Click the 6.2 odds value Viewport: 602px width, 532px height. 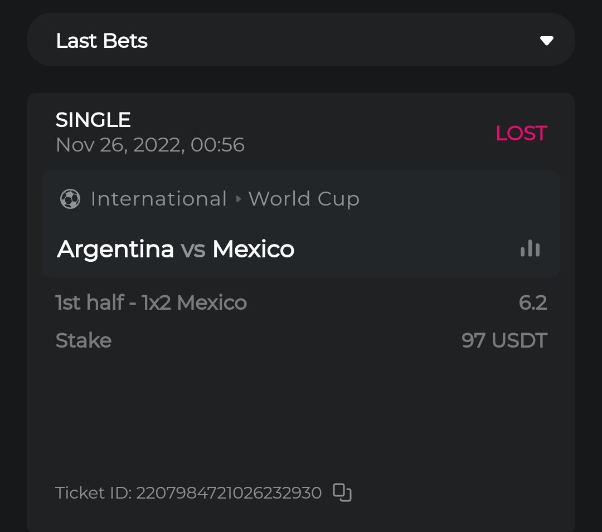533,302
